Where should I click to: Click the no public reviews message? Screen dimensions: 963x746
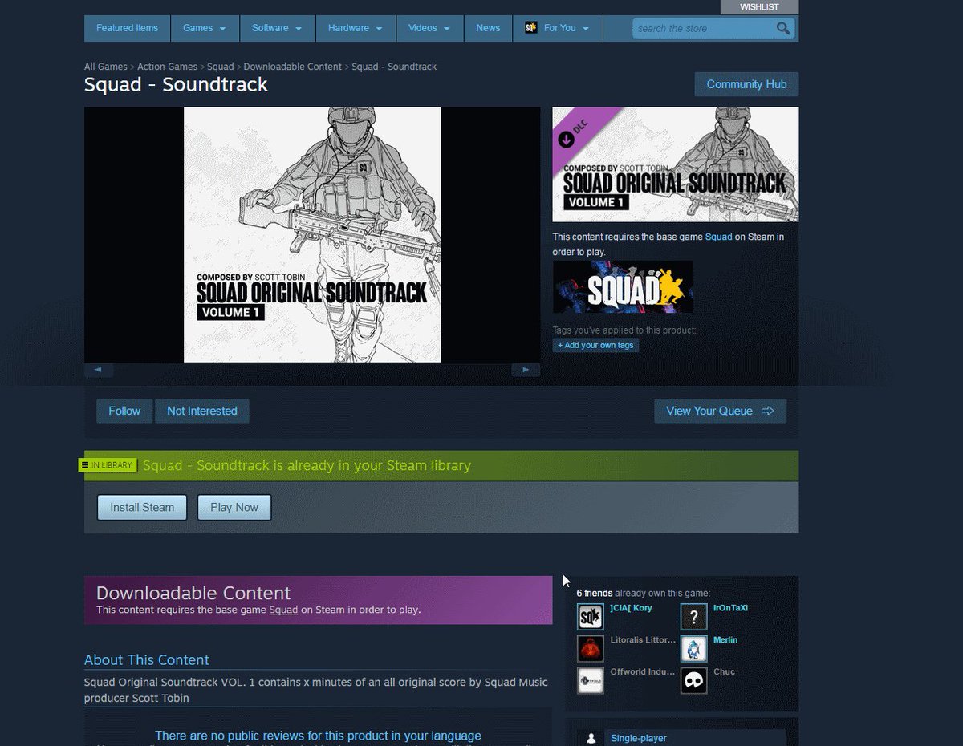(x=318, y=736)
